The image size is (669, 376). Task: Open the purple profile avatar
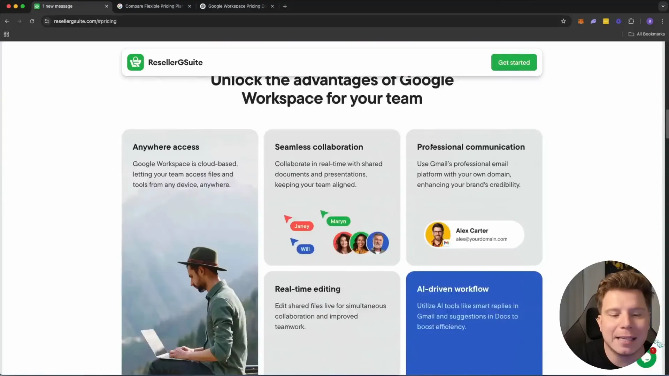(650, 21)
